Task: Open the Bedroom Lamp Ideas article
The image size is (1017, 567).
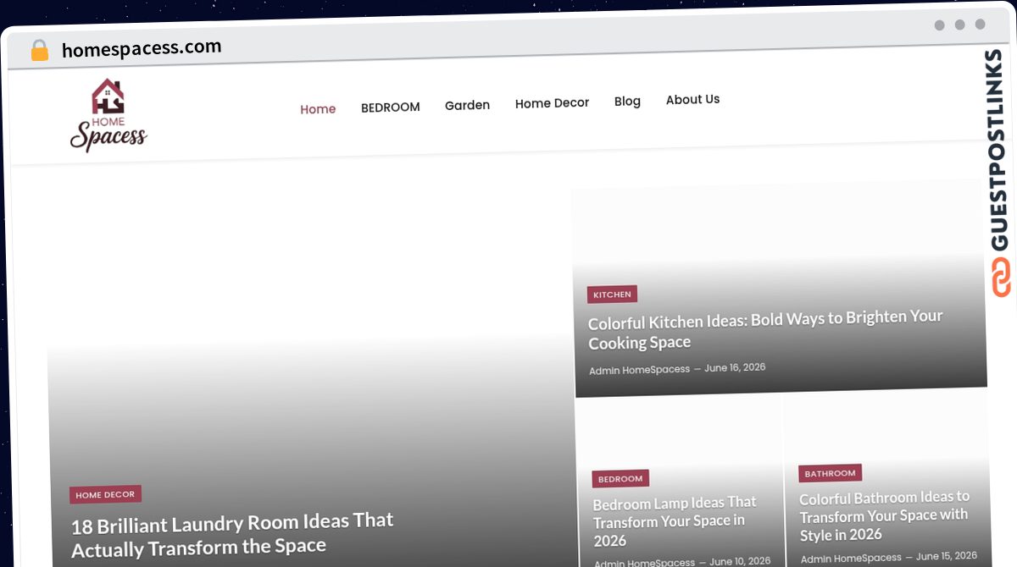Action: [675, 521]
